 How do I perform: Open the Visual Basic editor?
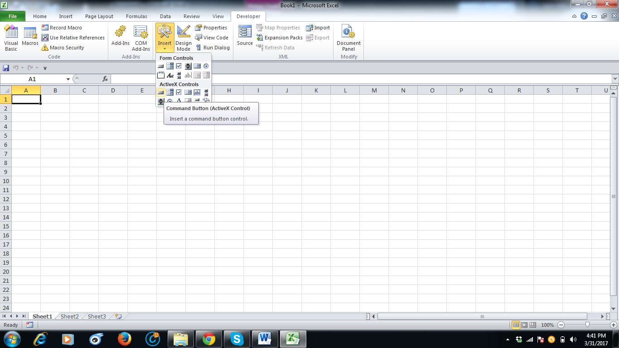coord(11,39)
